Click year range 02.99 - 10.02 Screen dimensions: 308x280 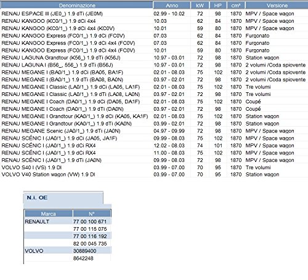tap(169, 14)
